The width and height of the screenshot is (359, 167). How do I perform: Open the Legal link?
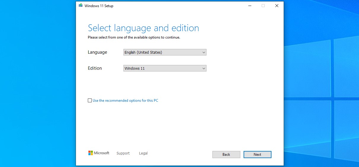coord(143,153)
